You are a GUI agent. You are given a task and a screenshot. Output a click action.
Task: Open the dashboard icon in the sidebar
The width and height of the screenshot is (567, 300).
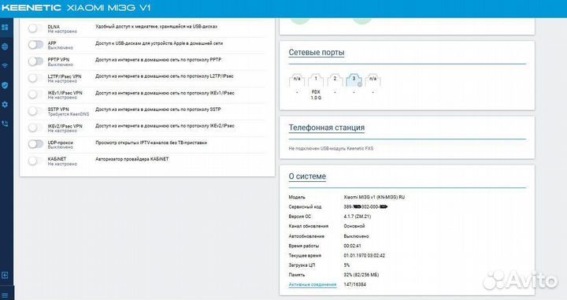click(5, 27)
